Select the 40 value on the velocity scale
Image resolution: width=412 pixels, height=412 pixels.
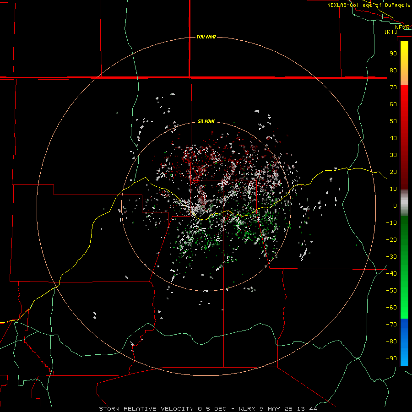(x=393, y=138)
